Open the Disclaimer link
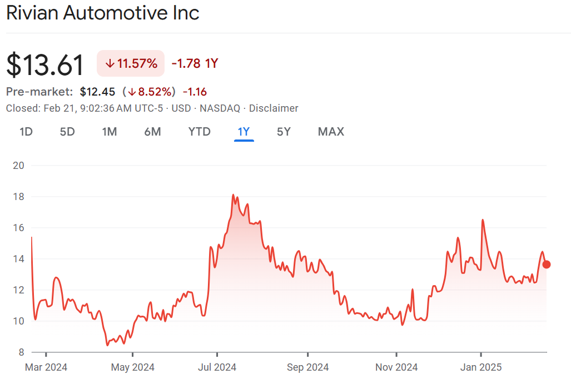571x379 pixels. pos(274,108)
